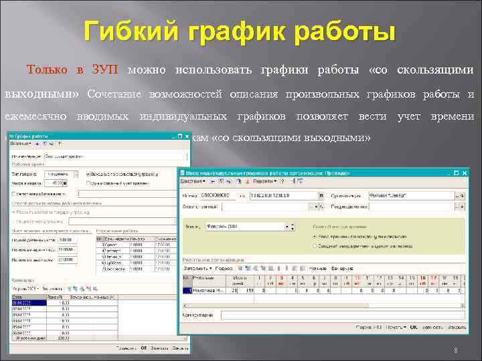This screenshot has width=482, height=361.
Task: Select Среда row in Расписание работы table
Action: (137, 245)
